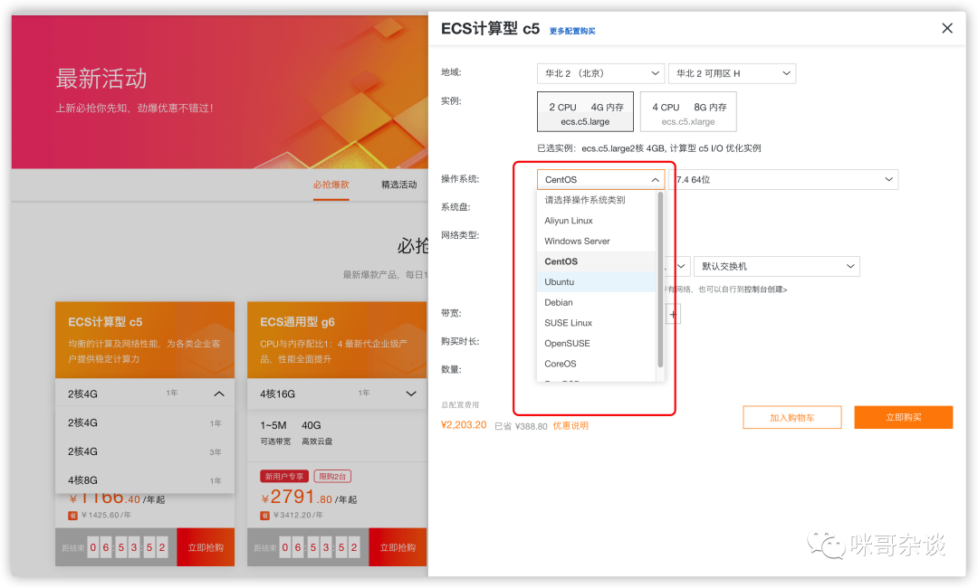Image resolution: width=978 pixels, height=588 pixels.
Task: Open the 更多配置购买 link
Action: pyautogui.click(x=572, y=31)
